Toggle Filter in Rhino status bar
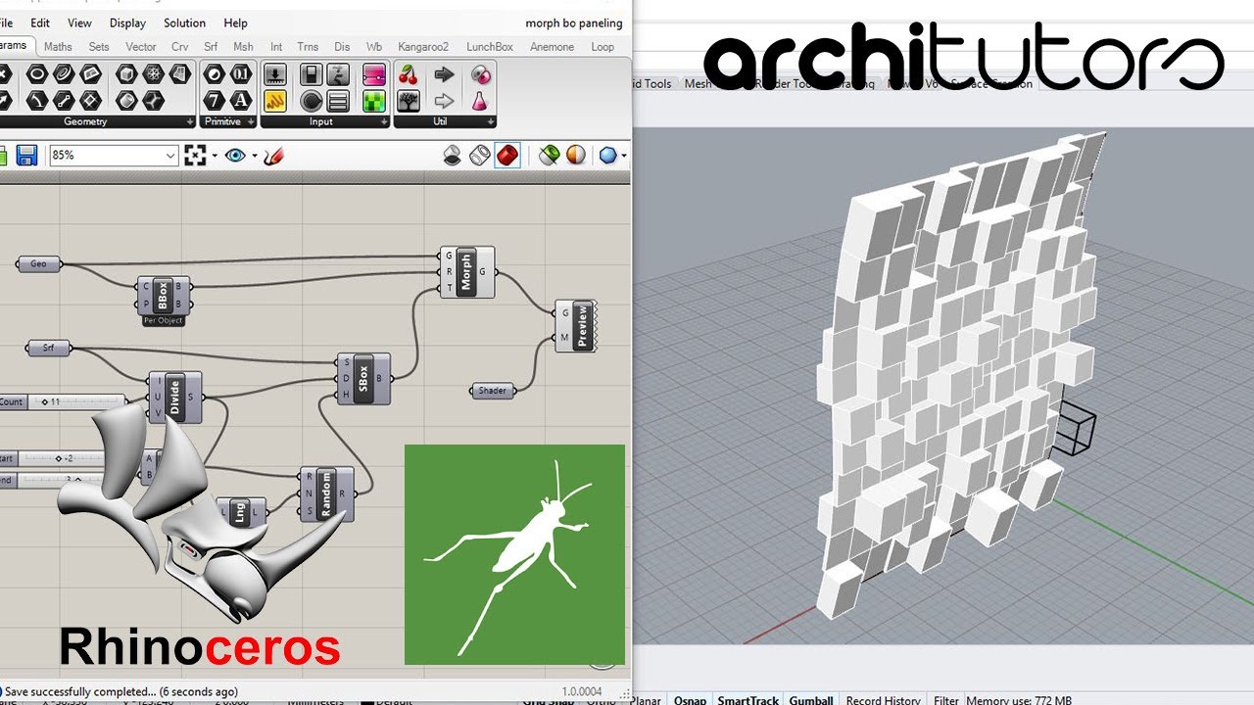This screenshot has height=705, width=1254. [x=946, y=699]
